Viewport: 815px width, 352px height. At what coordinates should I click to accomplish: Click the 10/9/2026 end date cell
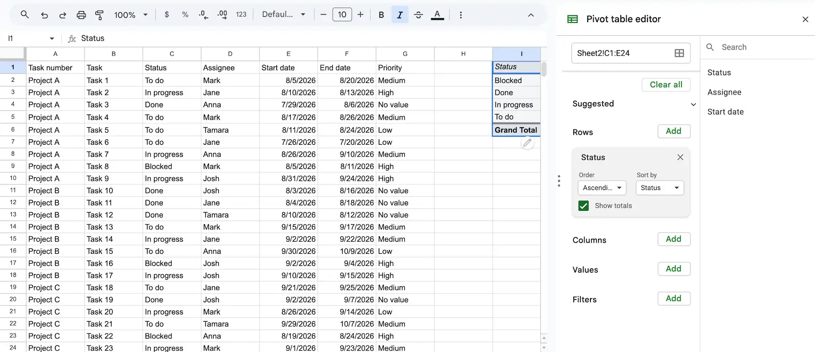coord(347,251)
